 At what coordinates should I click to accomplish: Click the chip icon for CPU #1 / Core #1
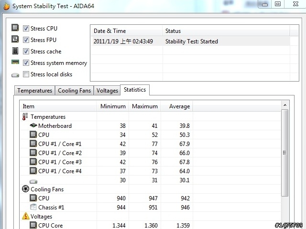pos(33,144)
